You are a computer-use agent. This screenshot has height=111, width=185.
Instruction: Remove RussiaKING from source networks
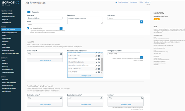click(99, 59)
